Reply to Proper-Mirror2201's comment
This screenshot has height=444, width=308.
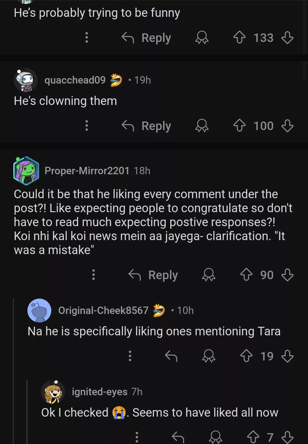click(153, 275)
